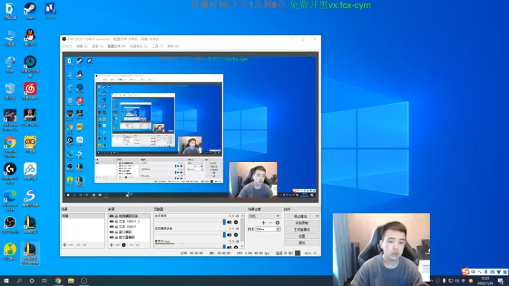Screen dimensions: 509x286
Task: Open the Tools menu in OBS
Action: click(x=157, y=46)
